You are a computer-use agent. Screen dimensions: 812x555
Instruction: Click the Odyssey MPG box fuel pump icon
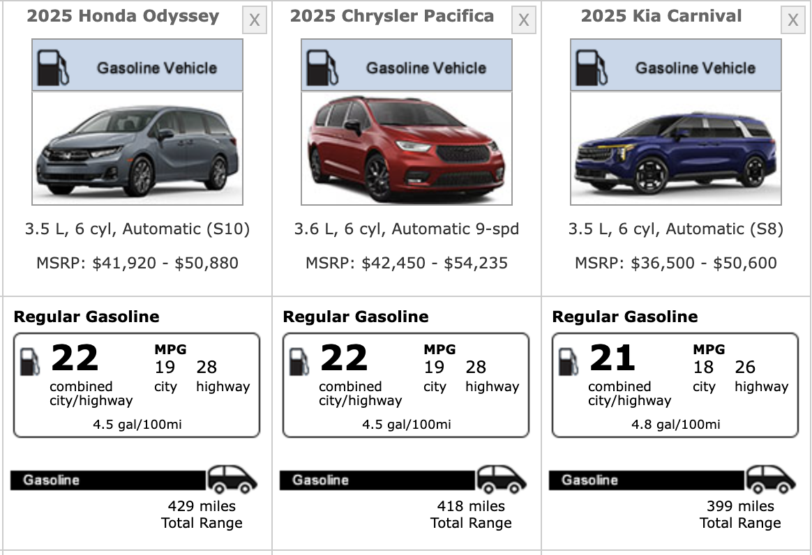pyautogui.click(x=30, y=361)
